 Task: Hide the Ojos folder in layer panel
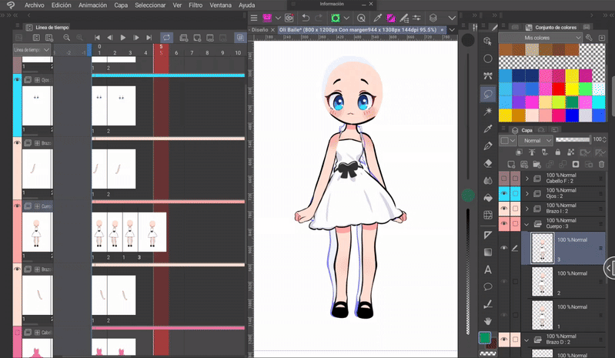click(504, 193)
